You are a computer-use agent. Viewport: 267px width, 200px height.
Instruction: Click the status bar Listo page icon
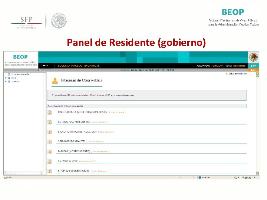click(5, 177)
